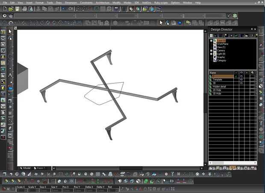Toggle visibility eye of layer 0

241,76
